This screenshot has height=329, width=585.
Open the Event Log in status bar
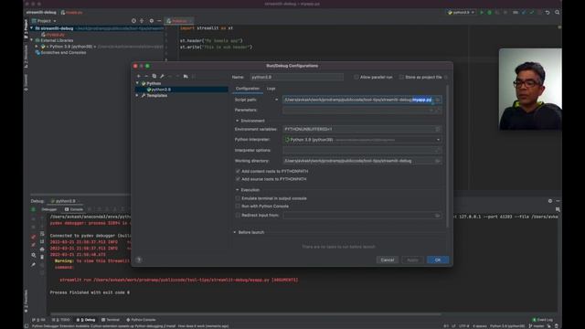(543, 320)
